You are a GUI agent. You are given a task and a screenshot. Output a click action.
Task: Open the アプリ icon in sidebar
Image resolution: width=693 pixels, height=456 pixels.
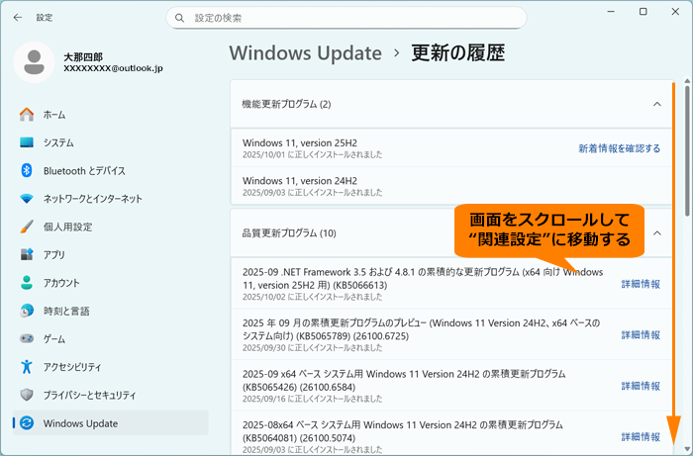(27, 254)
